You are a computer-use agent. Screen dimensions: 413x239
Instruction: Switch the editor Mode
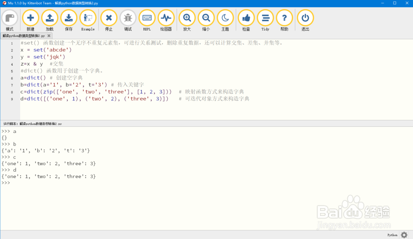[x=10, y=19]
